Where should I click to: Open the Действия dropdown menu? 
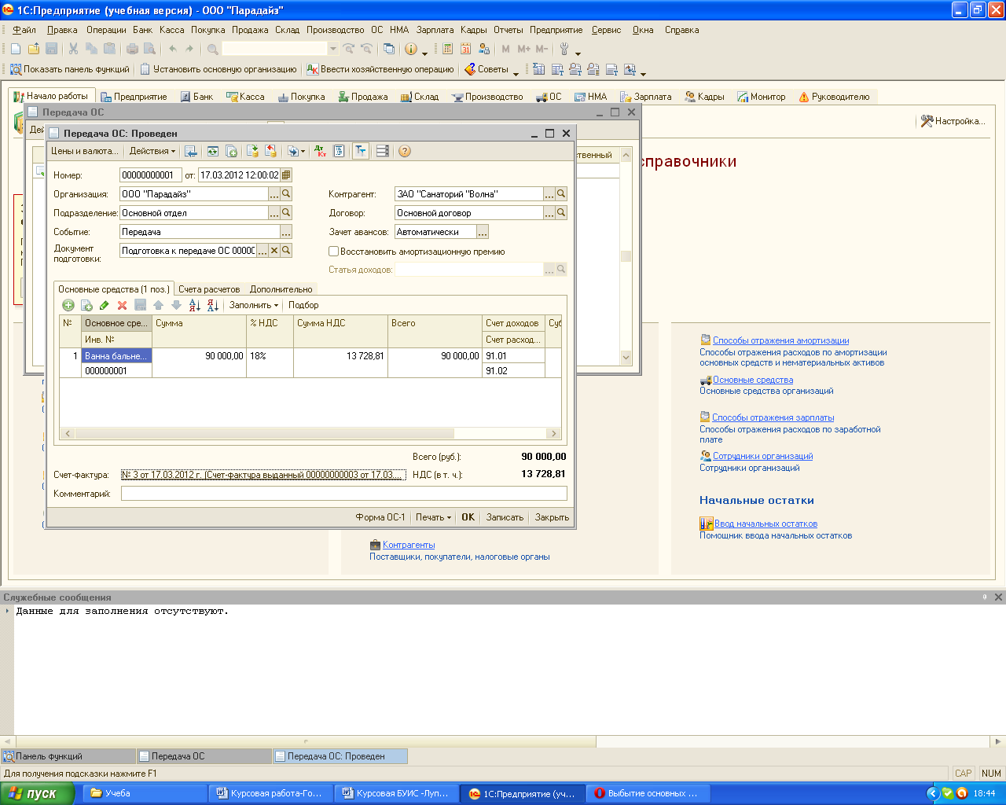[x=152, y=151]
